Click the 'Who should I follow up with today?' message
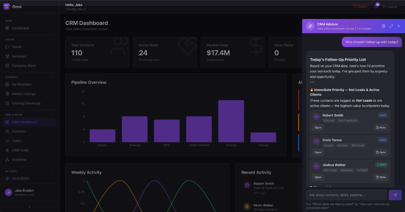Screen dimensions: 405x212 tap(372, 42)
